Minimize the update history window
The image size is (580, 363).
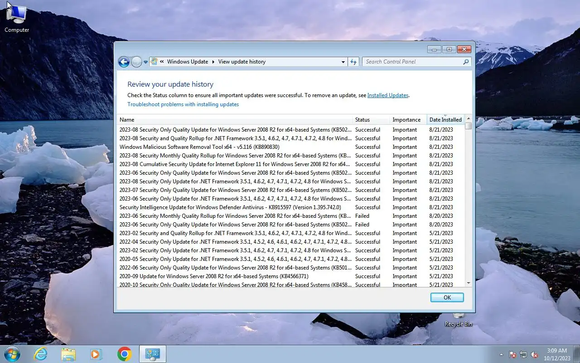point(434,49)
